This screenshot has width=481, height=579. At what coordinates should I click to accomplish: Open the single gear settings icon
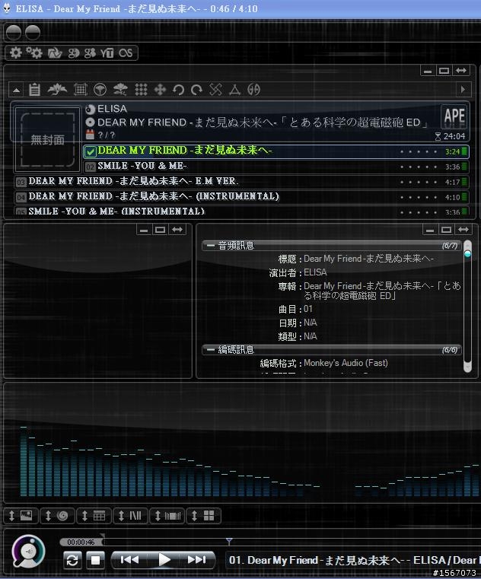[15, 52]
